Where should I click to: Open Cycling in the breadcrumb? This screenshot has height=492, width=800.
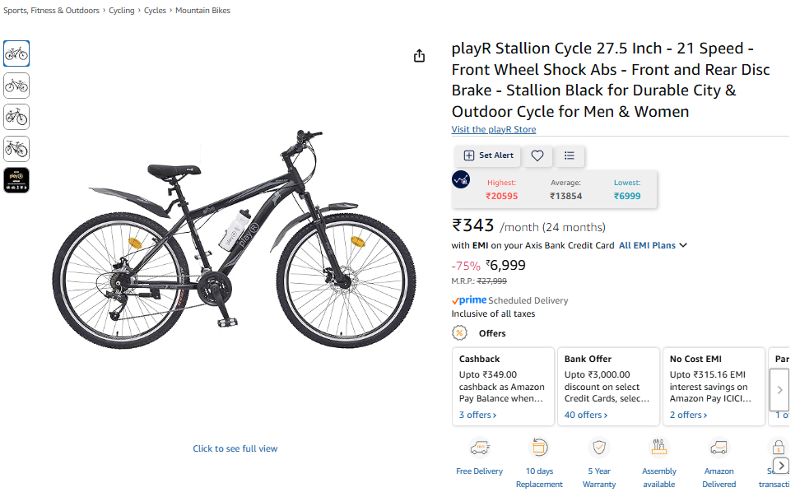122,11
